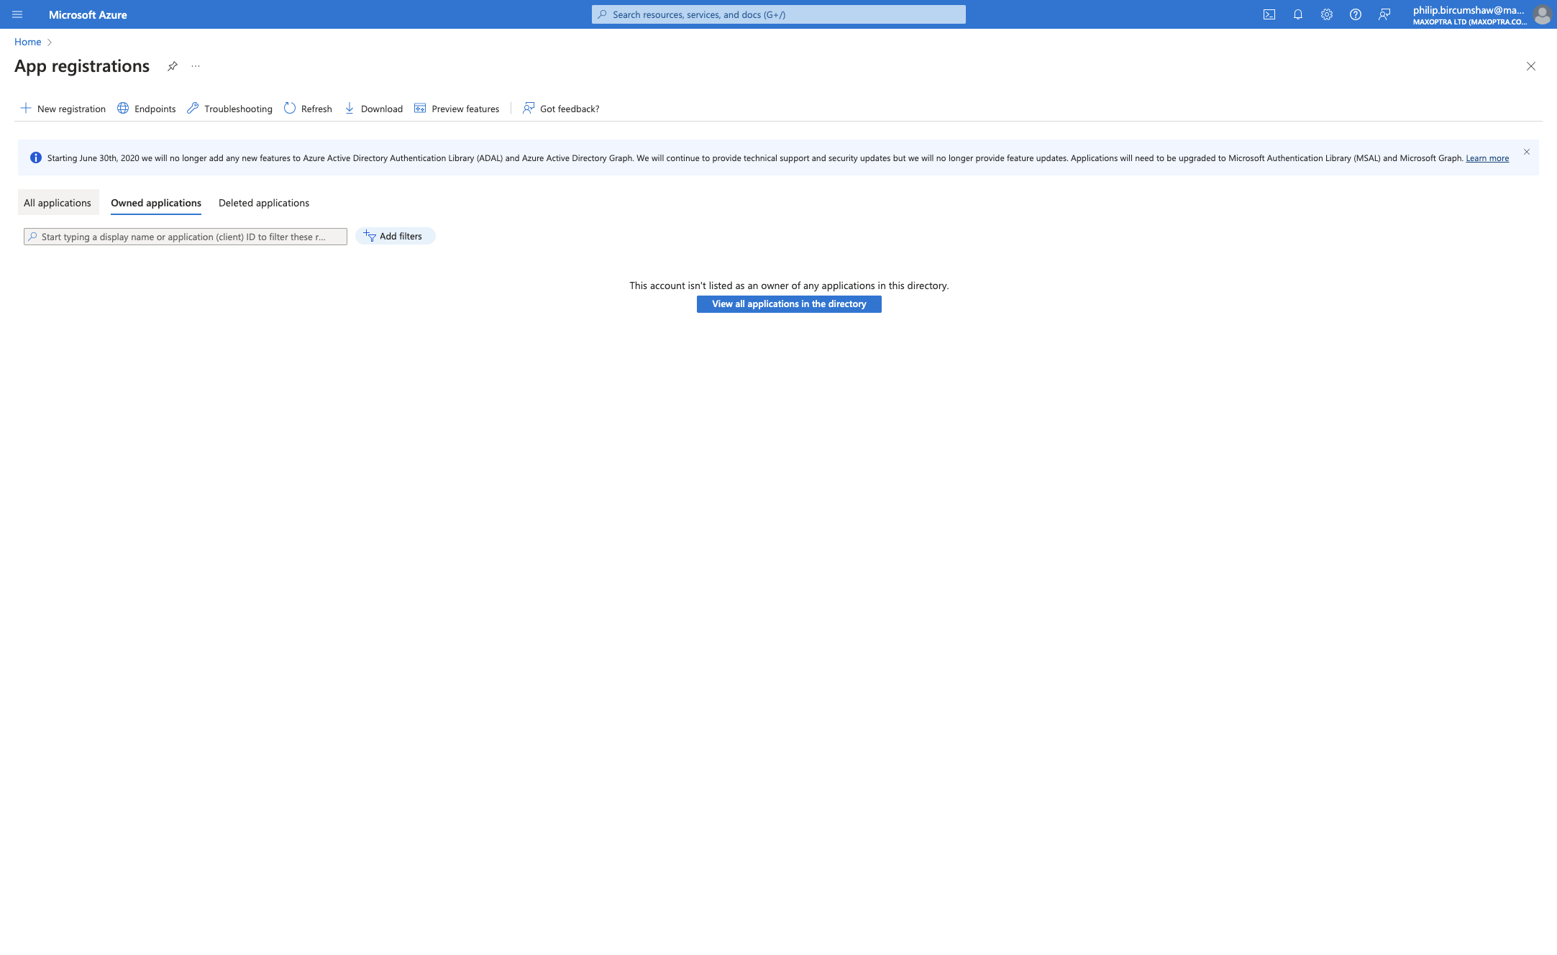Viewport: 1557px width, 955px height.
Task: Download the applications list
Action: pyautogui.click(x=373, y=109)
